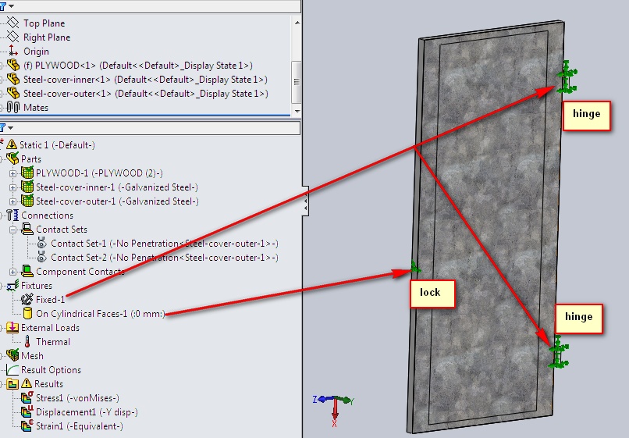Image resolution: width=629 pixels, height=438 pixels.
Task: Select the Result Options label
Action: (x=51, y=370)
